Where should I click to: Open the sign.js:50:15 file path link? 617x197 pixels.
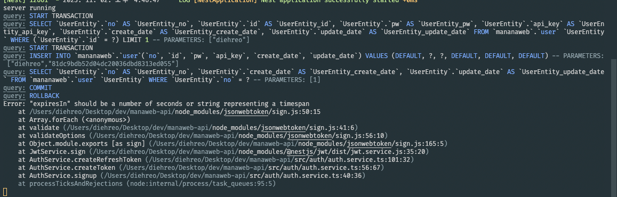[175, 112]
